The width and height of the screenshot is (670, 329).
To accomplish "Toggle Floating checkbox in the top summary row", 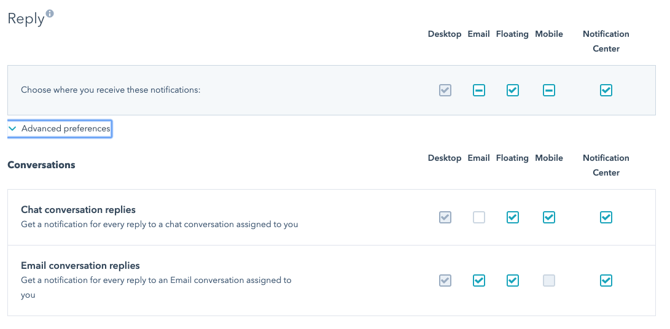I will tap(512, 90).
